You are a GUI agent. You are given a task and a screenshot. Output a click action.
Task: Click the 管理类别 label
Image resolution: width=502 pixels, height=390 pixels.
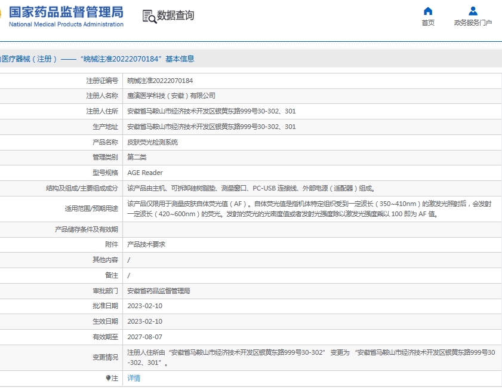pyautogui.click(x=105, y=157)
